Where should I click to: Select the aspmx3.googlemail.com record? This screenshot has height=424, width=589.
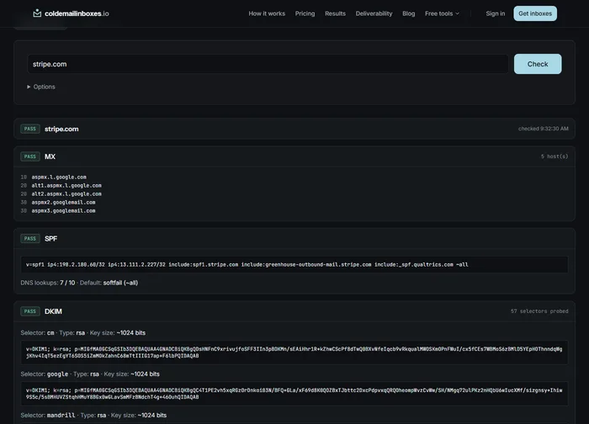click(63, 210)
